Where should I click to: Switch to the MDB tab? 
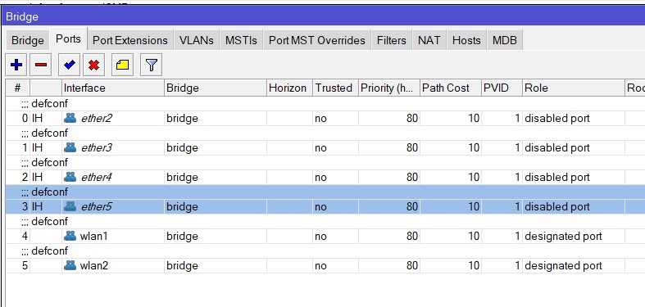point(505,40)
